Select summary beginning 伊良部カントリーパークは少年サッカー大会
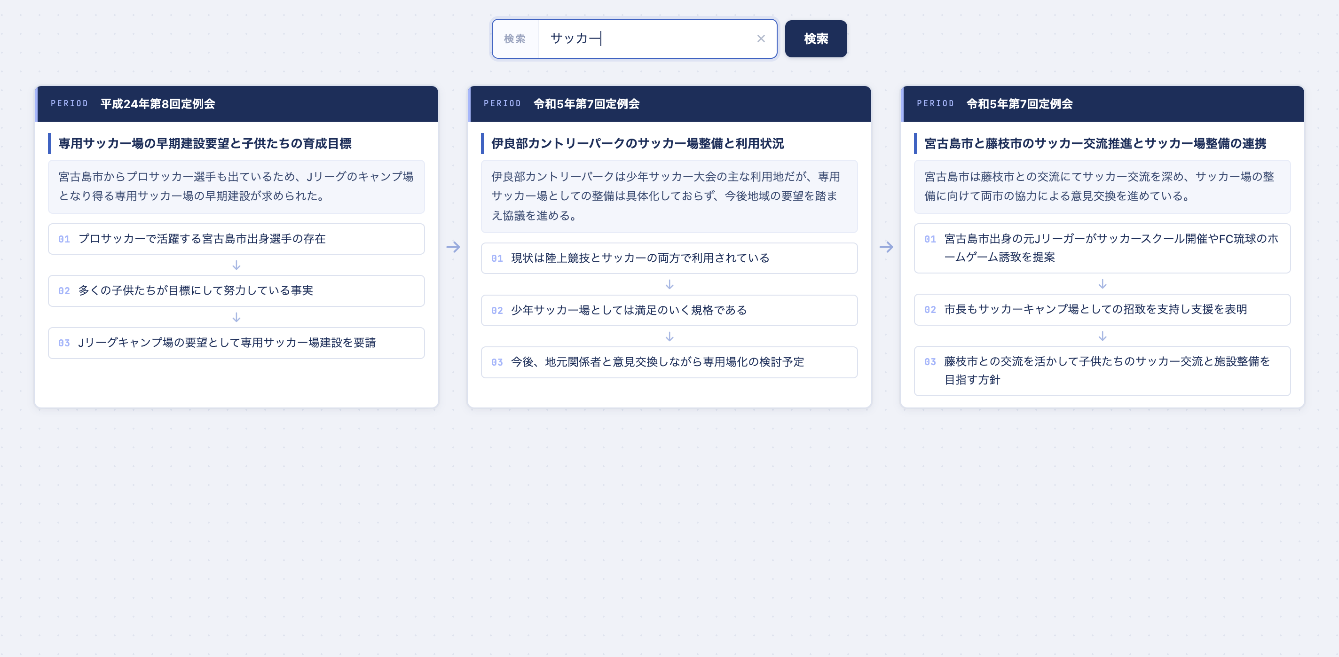 click(669, 196)
